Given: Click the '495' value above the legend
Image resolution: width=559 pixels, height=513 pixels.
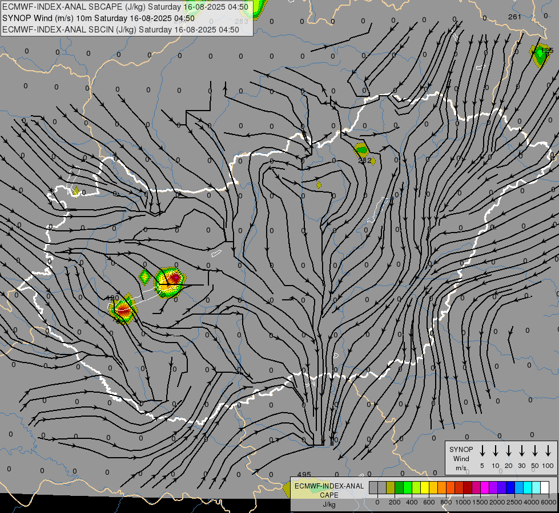Looking at the screenshot, I should 304,475.
